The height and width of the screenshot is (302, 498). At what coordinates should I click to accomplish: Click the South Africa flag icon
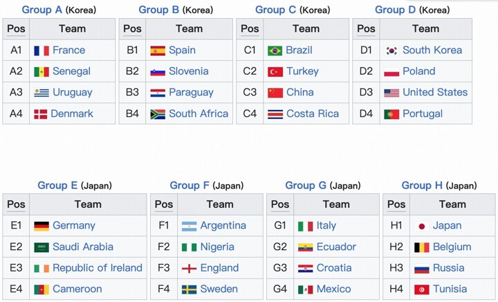coord(158,114)
